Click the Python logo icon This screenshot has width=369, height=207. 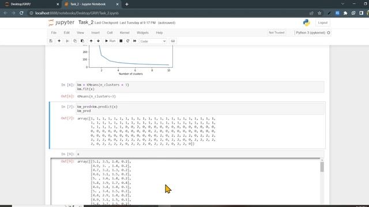[306, 23]
